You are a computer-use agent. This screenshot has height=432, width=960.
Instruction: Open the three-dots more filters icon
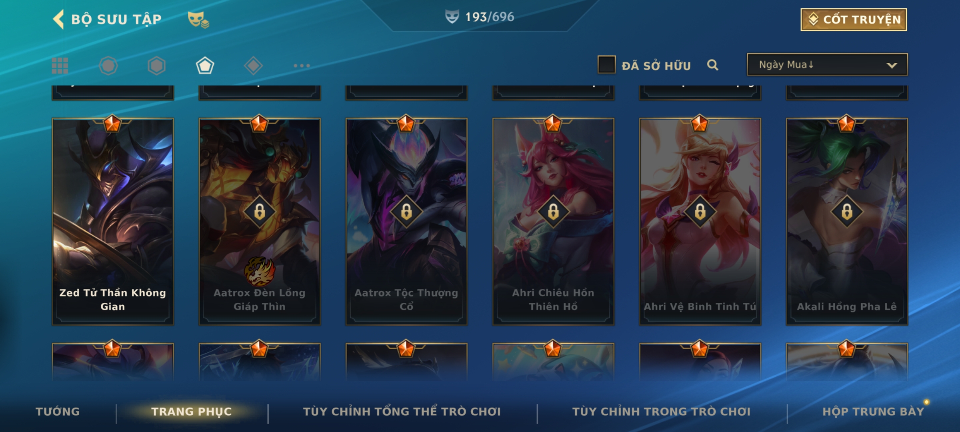[302, 66]
